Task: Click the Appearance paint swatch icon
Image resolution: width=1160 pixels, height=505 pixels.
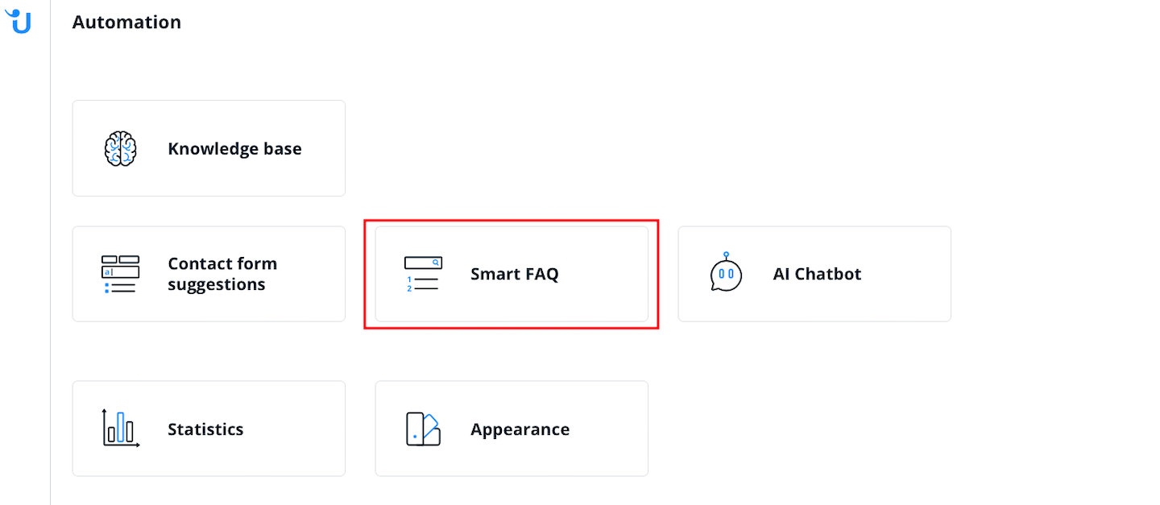Action: click(x=423, y=429)
